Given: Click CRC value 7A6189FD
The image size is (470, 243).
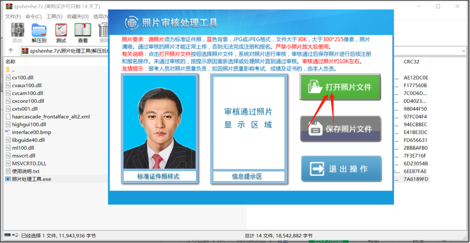Looking at the screenshot, I should tap(416, 179).
